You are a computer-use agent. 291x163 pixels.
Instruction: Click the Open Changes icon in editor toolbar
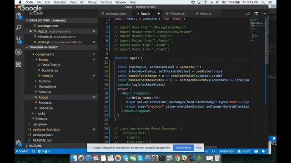(x=248, y=14)
